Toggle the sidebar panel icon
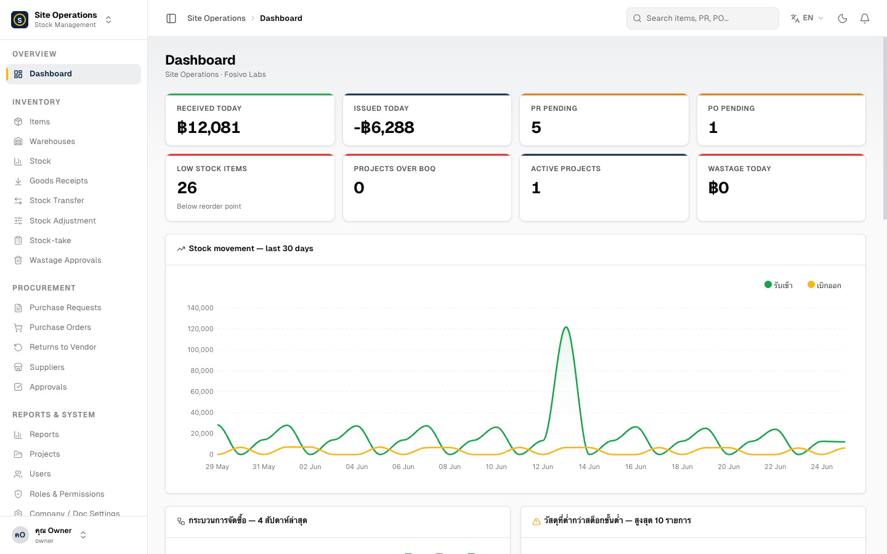 click(x=171, y=18)
